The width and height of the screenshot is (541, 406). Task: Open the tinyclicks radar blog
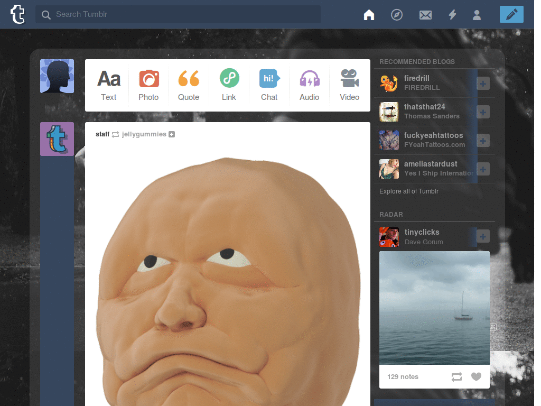[422, 232]
